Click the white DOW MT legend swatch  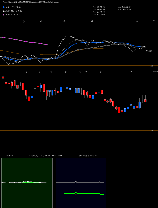click(3, 11)
